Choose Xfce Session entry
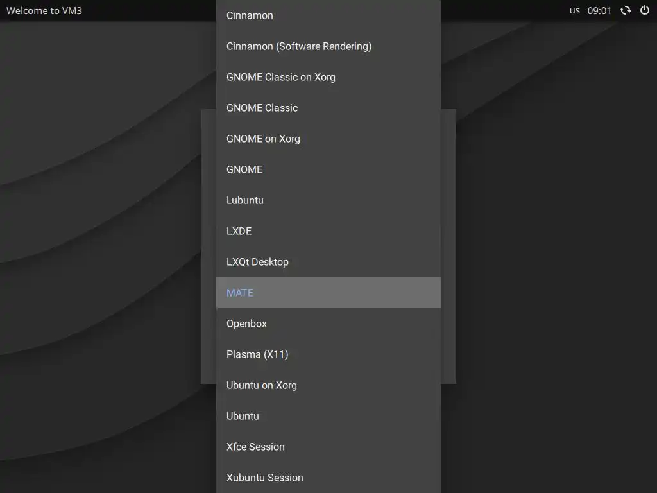The image size is (657, 493). pos(328,447)
